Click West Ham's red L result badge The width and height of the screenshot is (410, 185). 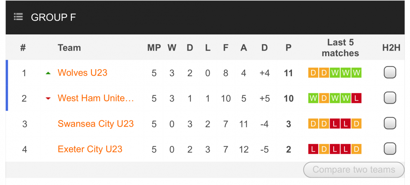(356, 98)
